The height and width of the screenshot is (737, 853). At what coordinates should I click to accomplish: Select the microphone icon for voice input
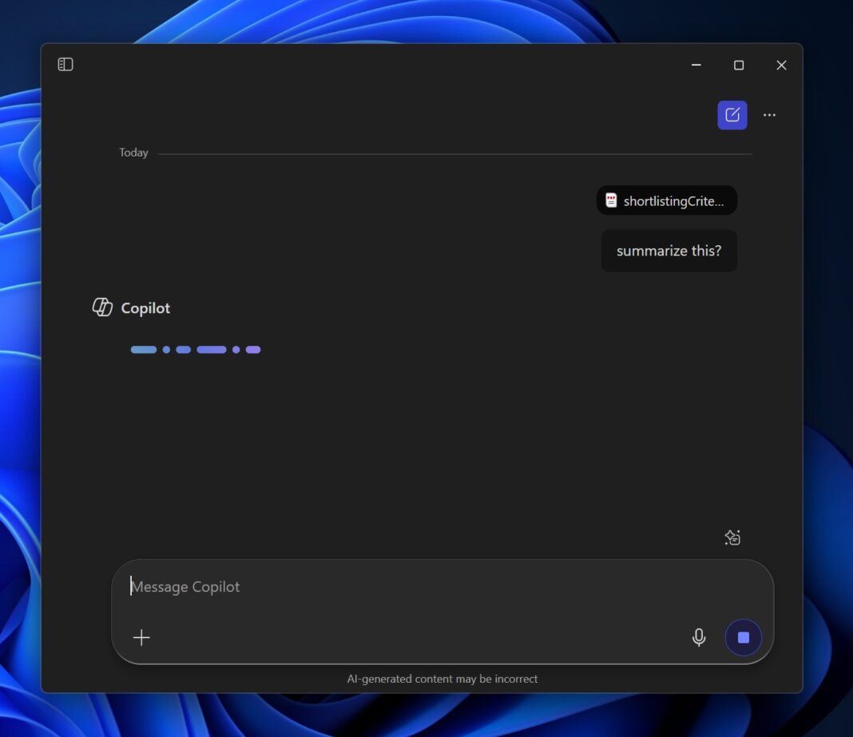point(698,637)
